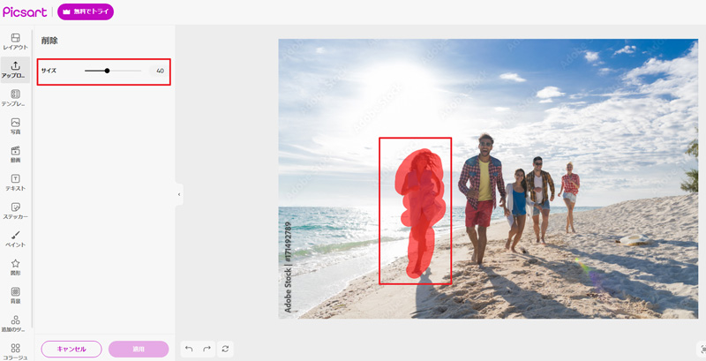Open the 図形 shapes panel
The width and height of the screenshot is (706, 361).
(x=15, y=267)
